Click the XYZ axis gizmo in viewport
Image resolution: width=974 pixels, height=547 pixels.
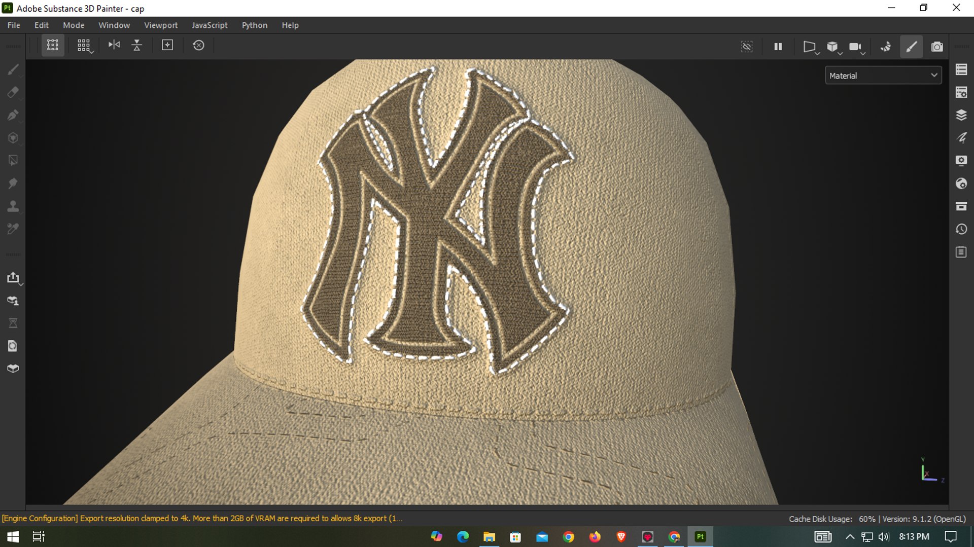(x=931, y=471)
